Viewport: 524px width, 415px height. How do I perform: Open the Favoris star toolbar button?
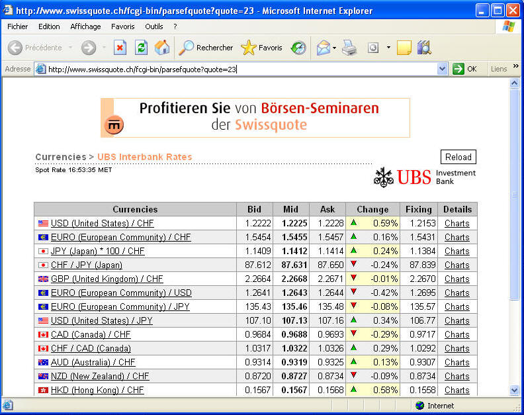click(x=261, y=48)
